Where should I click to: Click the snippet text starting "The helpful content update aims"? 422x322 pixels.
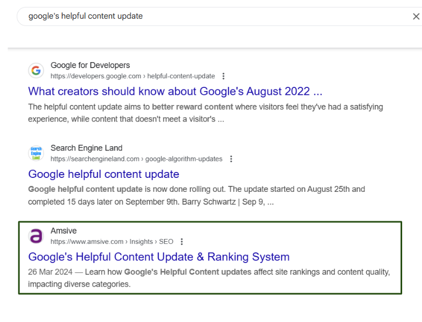pyautogui.click(x=205, y=113)
